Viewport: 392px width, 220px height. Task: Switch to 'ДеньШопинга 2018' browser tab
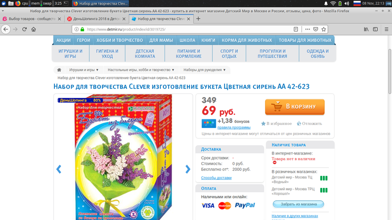point(97,19)
